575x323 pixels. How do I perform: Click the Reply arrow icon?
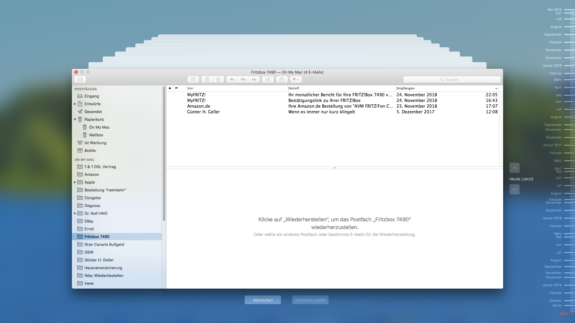click(232, 80)
